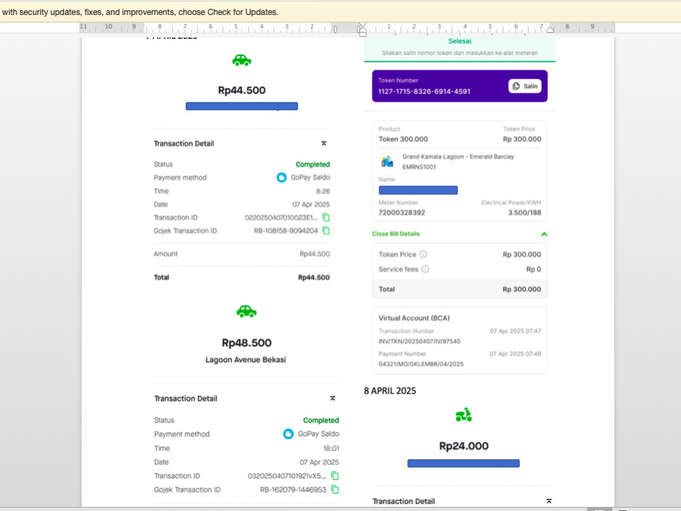Click the Time value 18:01
Viewport: 681px width, 511px height.
tap(331, 448)
